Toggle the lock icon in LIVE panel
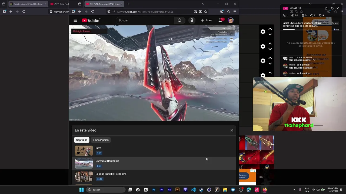Image resolution: width=346 pixels, height=194 pixels. pos(326,8)
